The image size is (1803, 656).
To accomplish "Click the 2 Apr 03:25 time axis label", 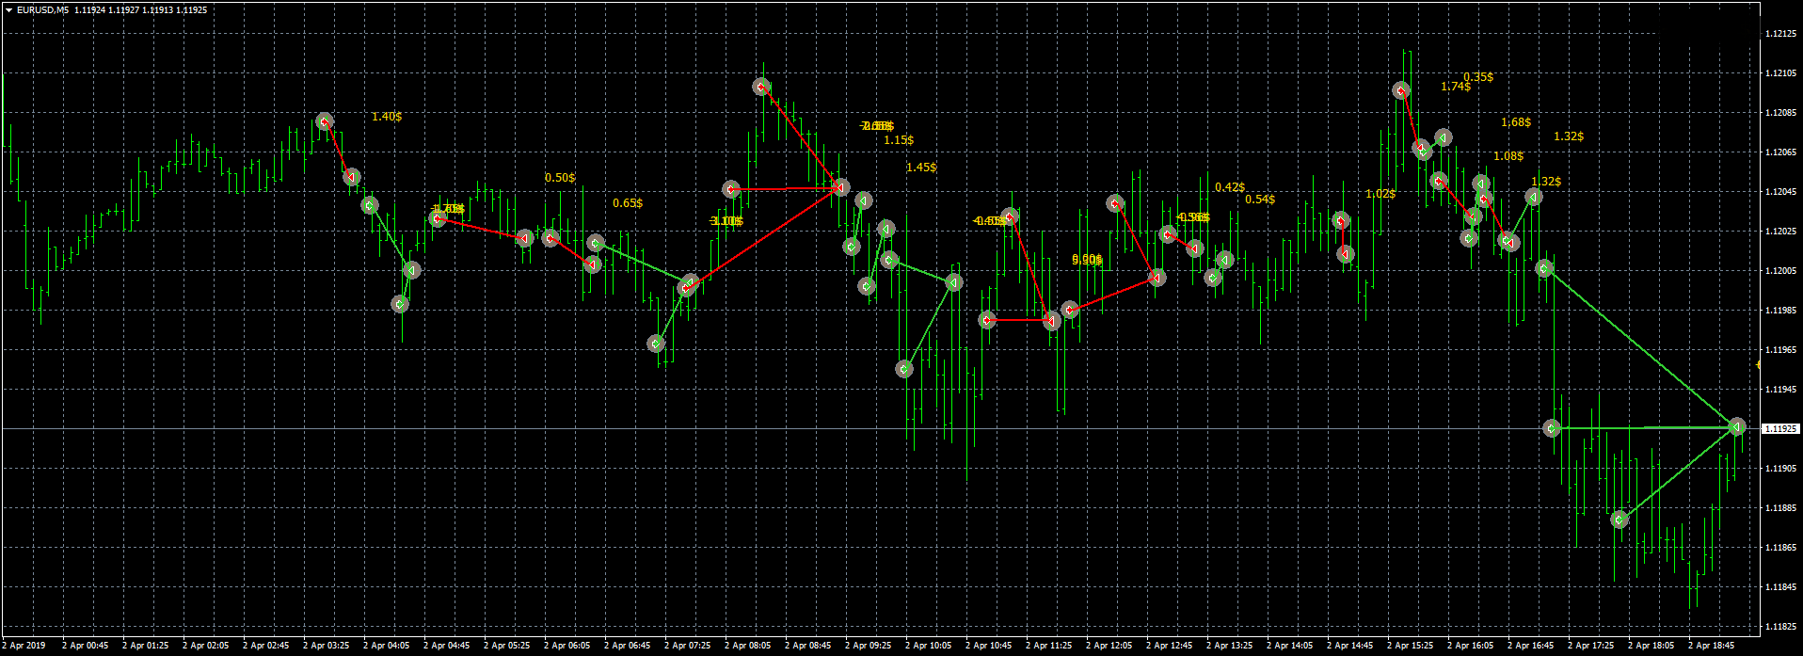I will click(x=327, y=646).
